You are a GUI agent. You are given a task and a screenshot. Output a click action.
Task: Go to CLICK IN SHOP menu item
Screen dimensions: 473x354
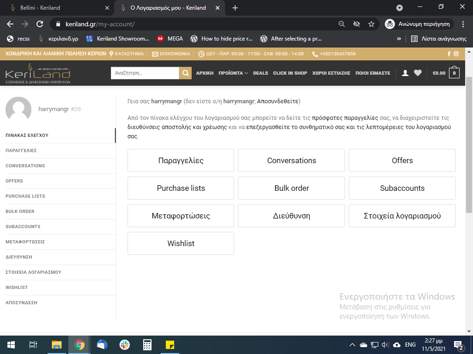[x=290, y=73]
